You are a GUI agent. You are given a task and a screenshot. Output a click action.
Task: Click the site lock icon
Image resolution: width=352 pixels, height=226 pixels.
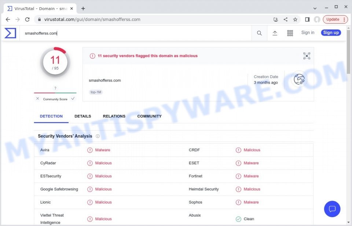click(x=40, y=19)
